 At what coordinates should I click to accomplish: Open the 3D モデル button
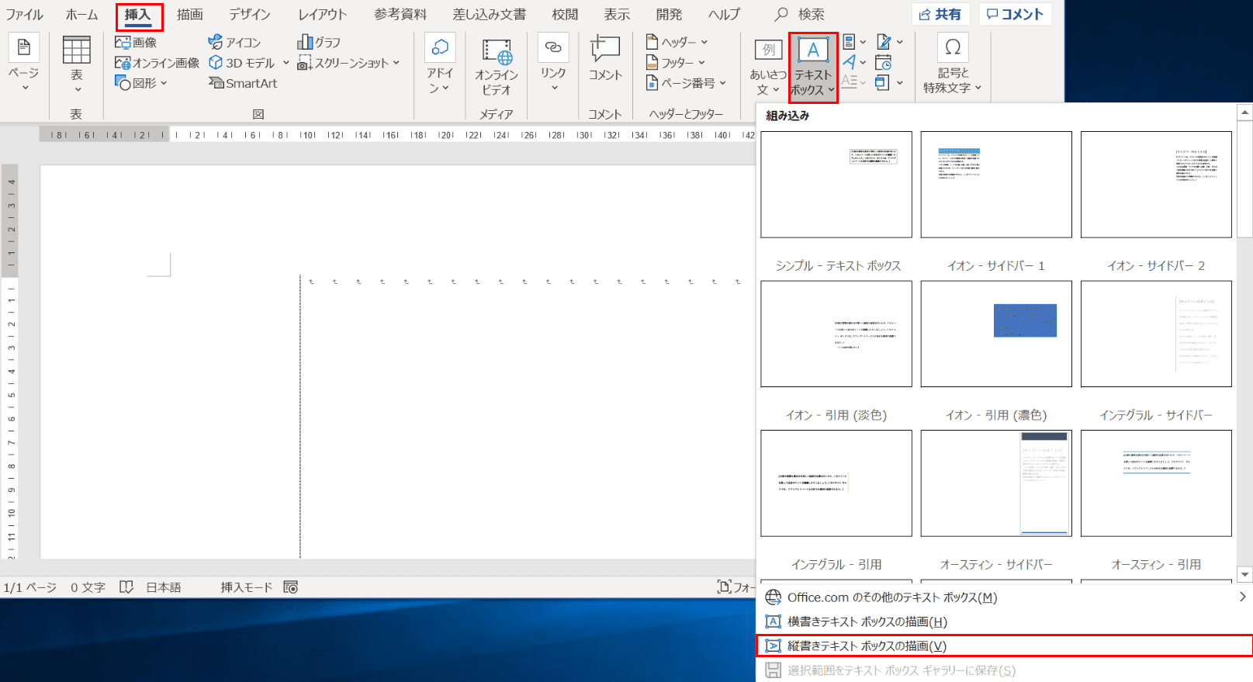coord(248,63)
